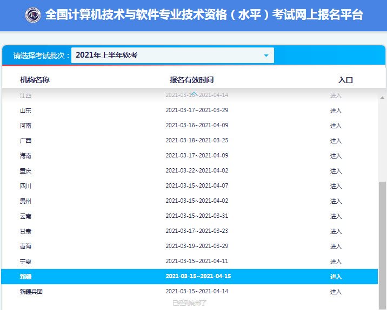
Task: Click the small up chevron above the list
Action: pos(193,94)
